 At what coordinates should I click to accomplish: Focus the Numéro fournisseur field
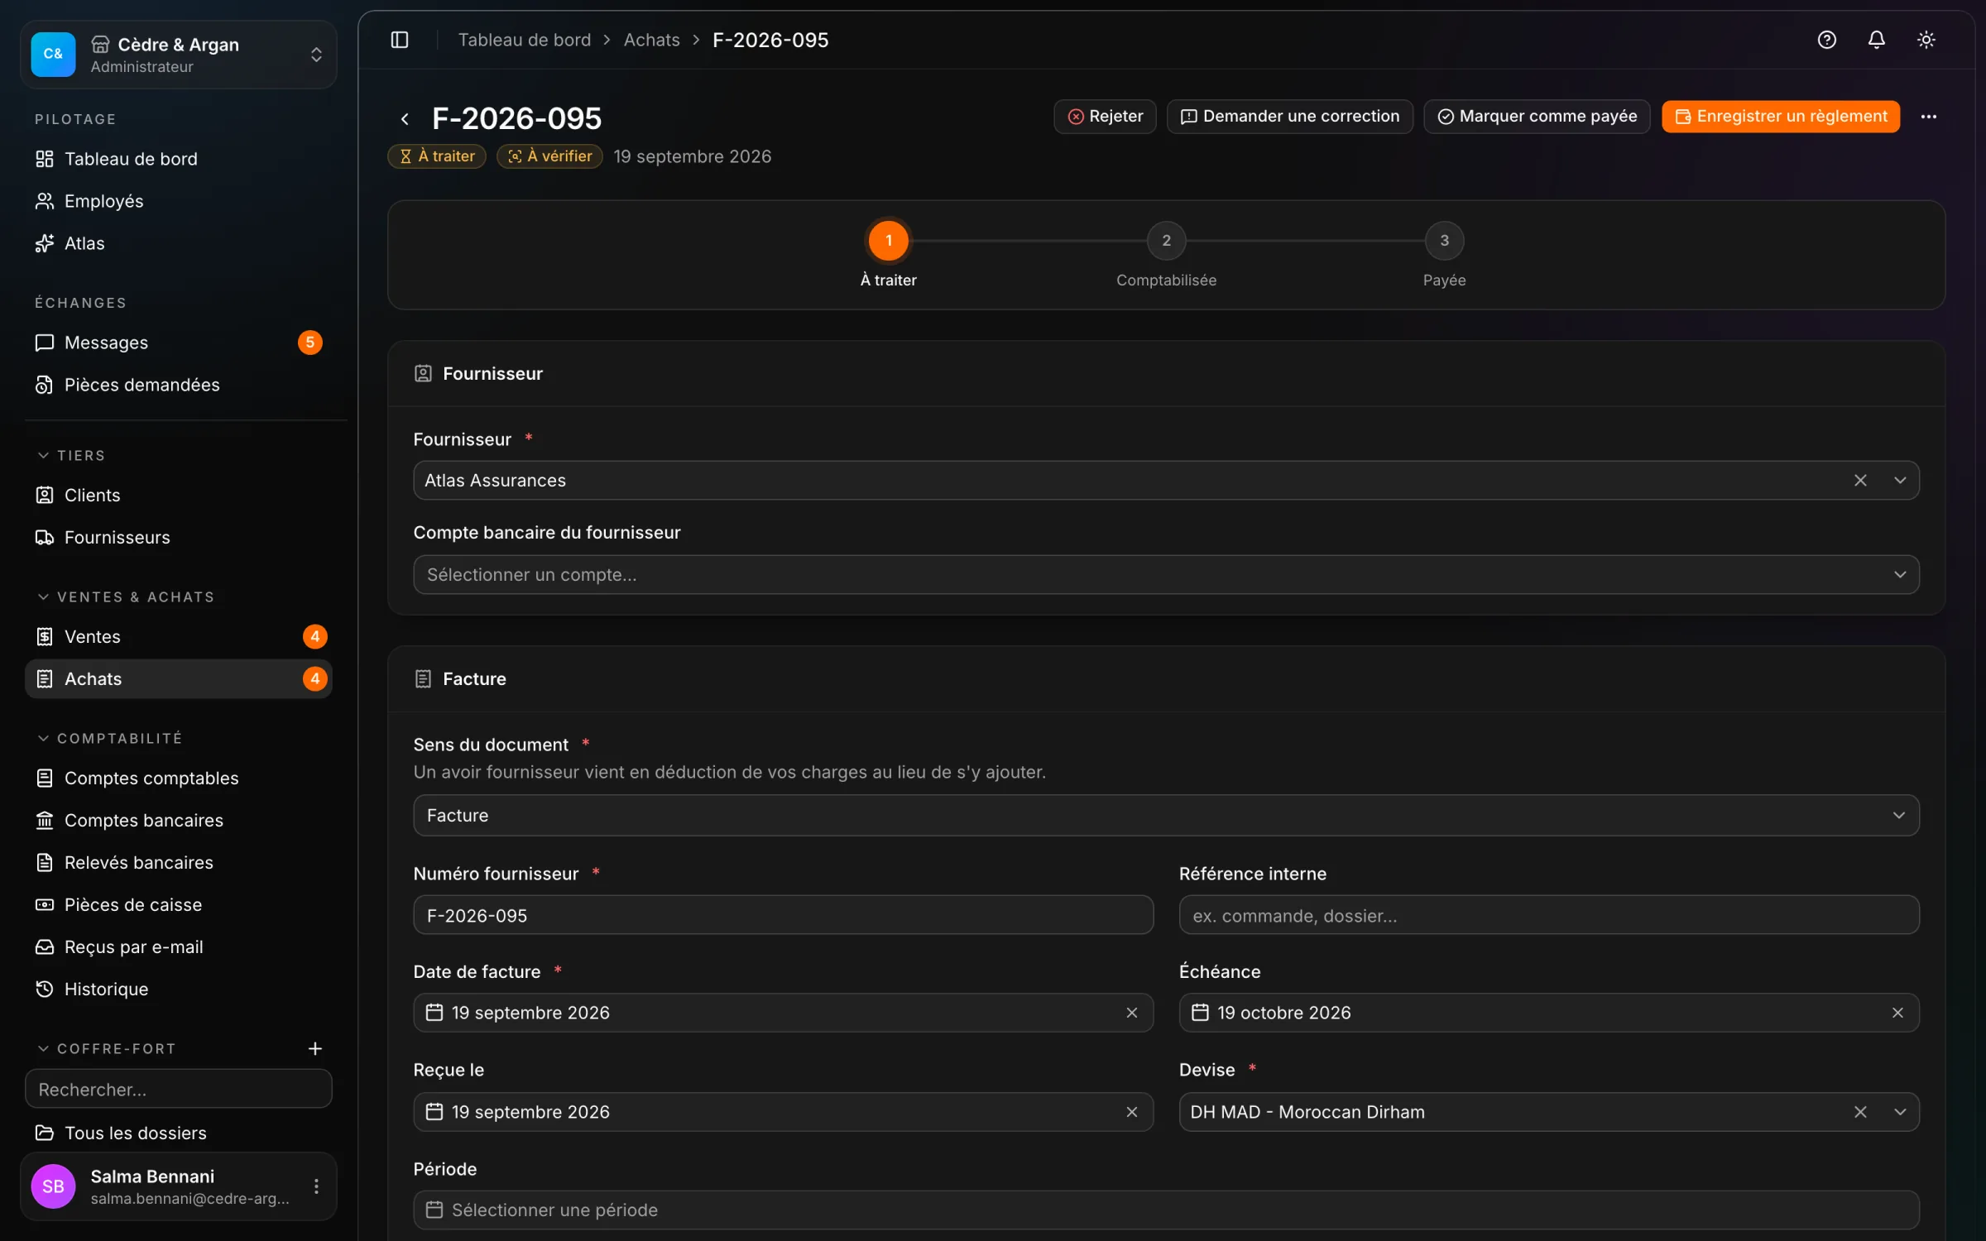[783, 915]
